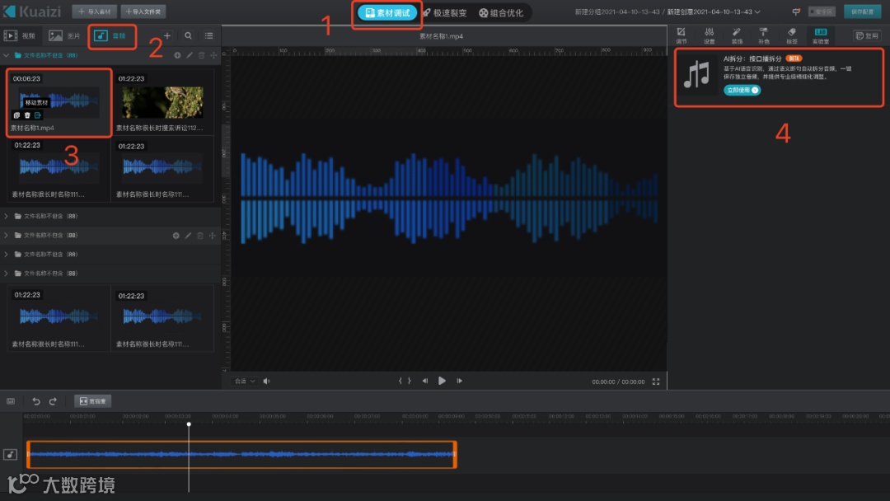Image resolution: width=890 pixels, height=501 pixels.
Task: Click delete icon on 素材名称1.mp4 item
Action: click(x=27, y=115)
